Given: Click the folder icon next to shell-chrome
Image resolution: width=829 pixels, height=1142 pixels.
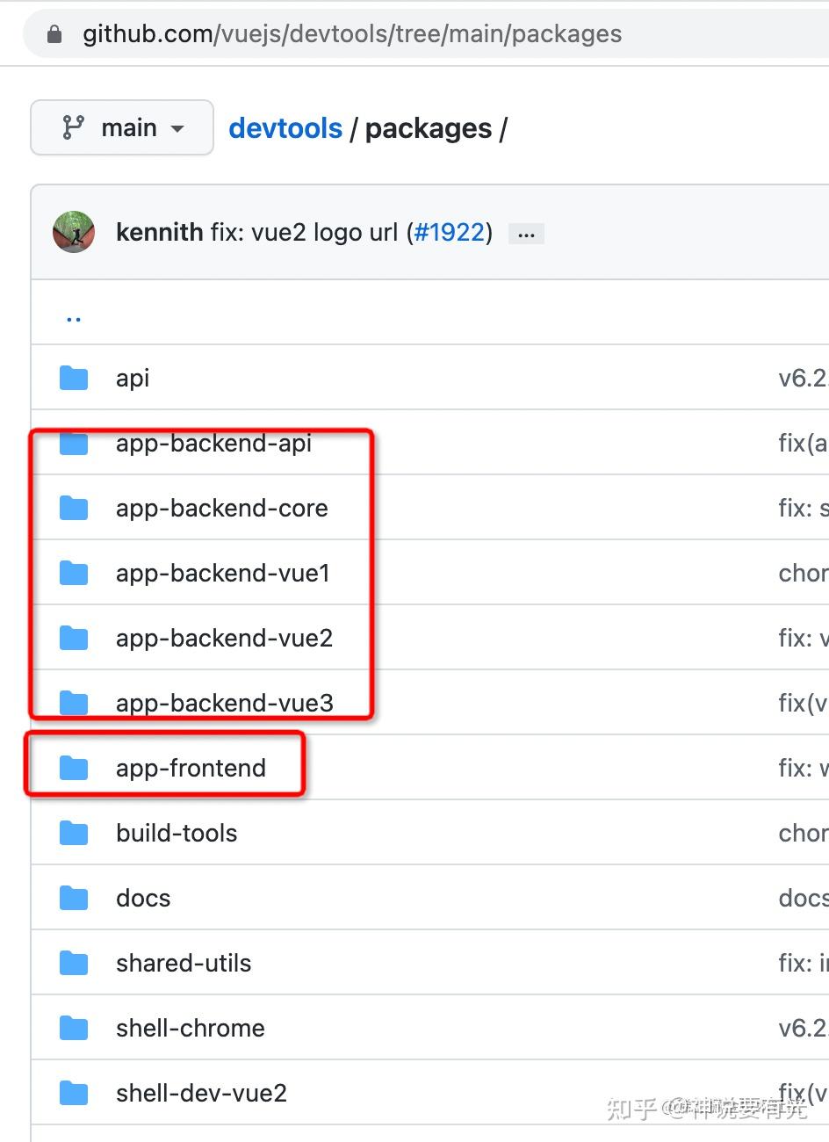Looking at the screenshot, I should click(x=74, y=1028).
